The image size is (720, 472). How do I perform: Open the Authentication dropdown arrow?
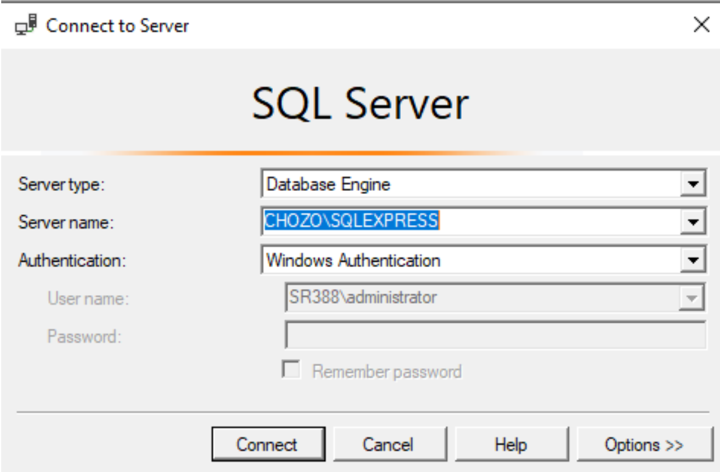(691, 260)
